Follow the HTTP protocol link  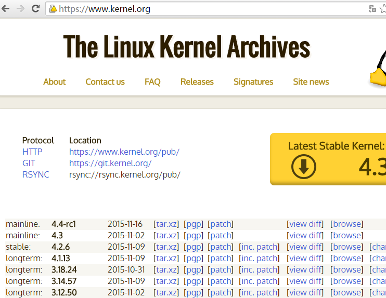(32, 152)
